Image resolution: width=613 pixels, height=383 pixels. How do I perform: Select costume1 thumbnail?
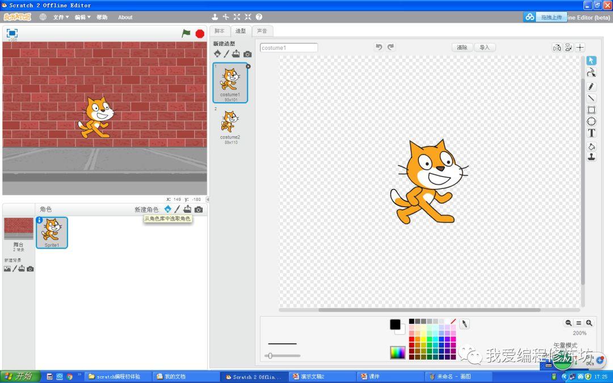click(x=230, y=82)
